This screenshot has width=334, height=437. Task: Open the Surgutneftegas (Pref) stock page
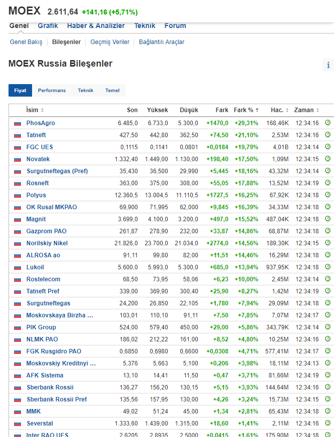pyautogui.click(x=57, y=171)
